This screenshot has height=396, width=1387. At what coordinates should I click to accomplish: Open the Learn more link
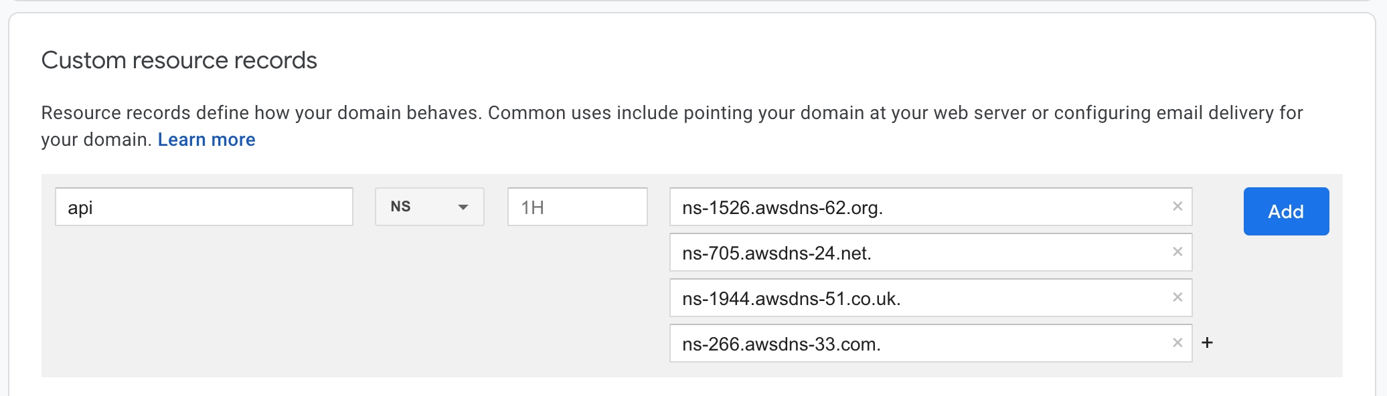click(x=206, y=140)
